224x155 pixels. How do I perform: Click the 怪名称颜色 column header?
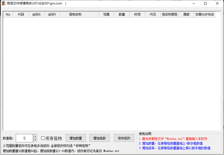coord(170,14)
